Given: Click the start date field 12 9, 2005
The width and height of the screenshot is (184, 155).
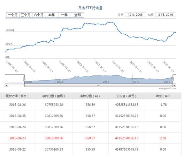Looking at the screenshot, I should pyautogui.click(x=135, y=15).
